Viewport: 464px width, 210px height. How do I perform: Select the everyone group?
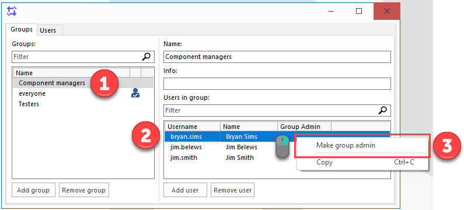click(83, 93)
